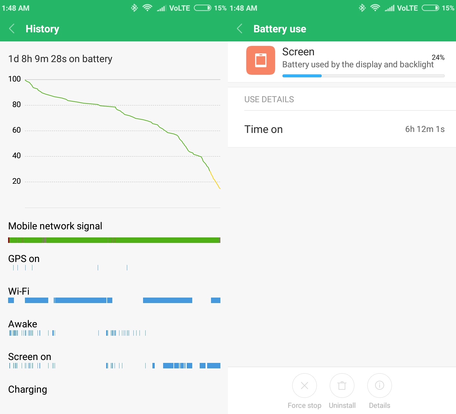This screenshot has height=414, width=456.
Task: Tap the Mobile network signal green bar
Action: pyautogui.click(x=114, y=240)
